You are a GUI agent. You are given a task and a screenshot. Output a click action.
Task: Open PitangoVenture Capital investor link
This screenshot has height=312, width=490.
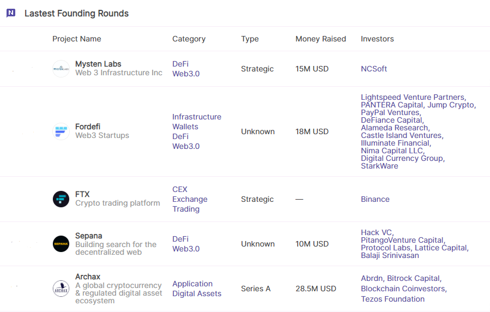pos(403,240)
